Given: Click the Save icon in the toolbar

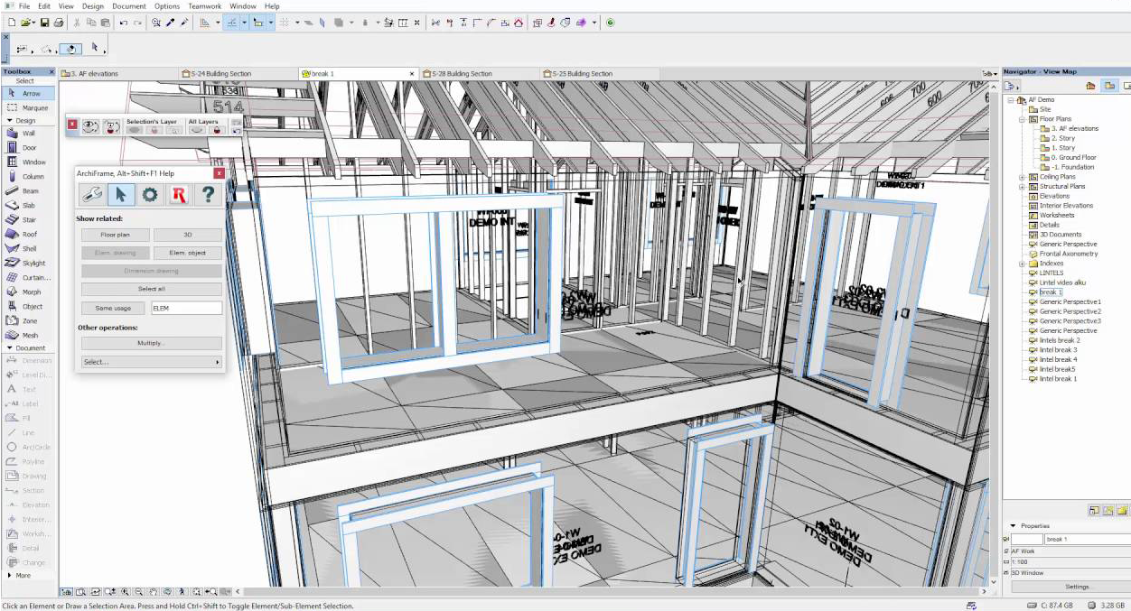Looking at the screenshot, I should click(x=44, y=23).
